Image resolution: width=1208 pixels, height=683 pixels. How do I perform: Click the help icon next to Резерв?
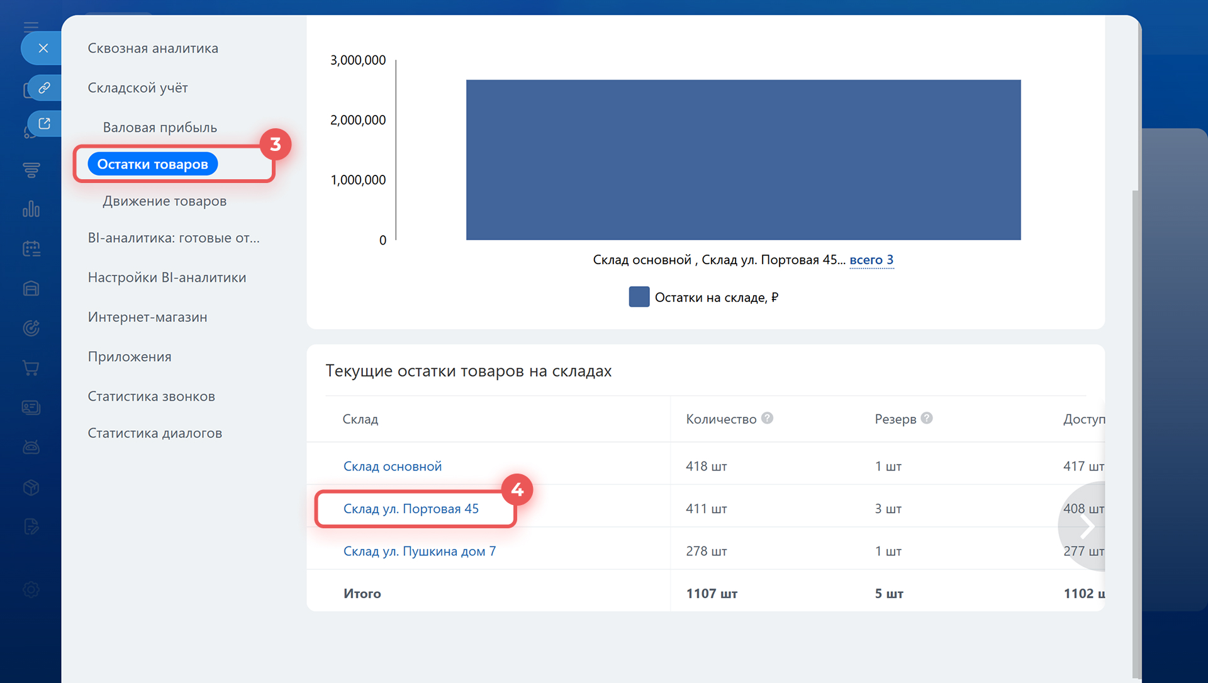927,418
